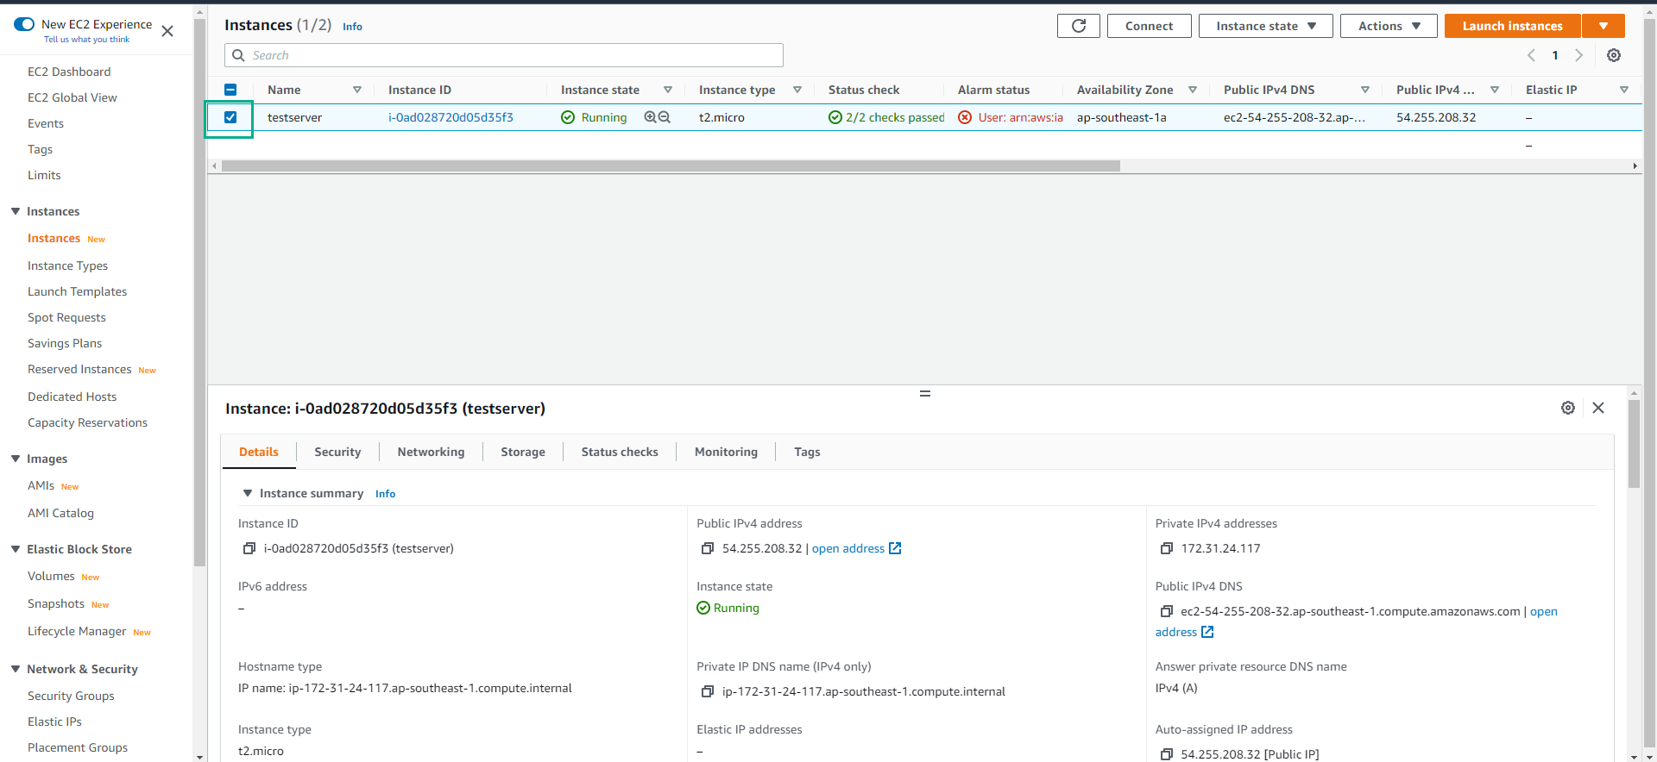Viewport: 1657px width, 762px height.
Task: Click 'Tell us what you think' link
Action: click(87, 40)
